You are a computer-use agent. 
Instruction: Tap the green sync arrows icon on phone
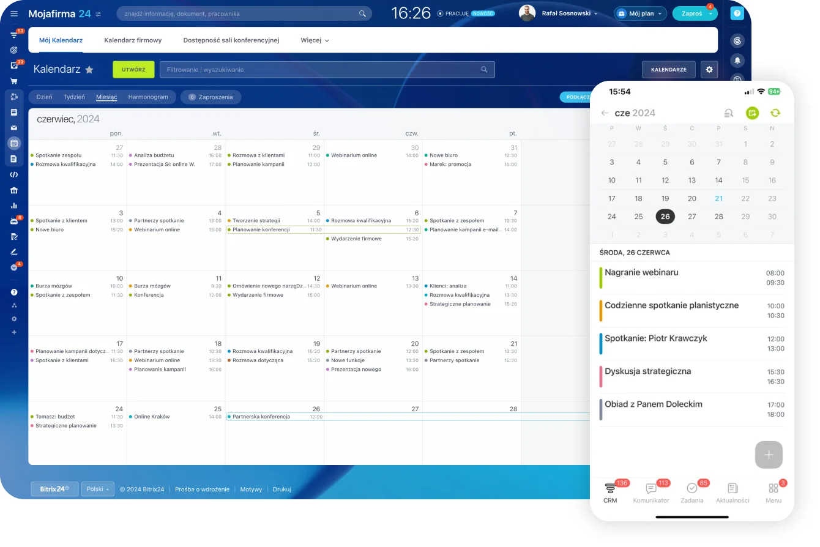[775, 113]
